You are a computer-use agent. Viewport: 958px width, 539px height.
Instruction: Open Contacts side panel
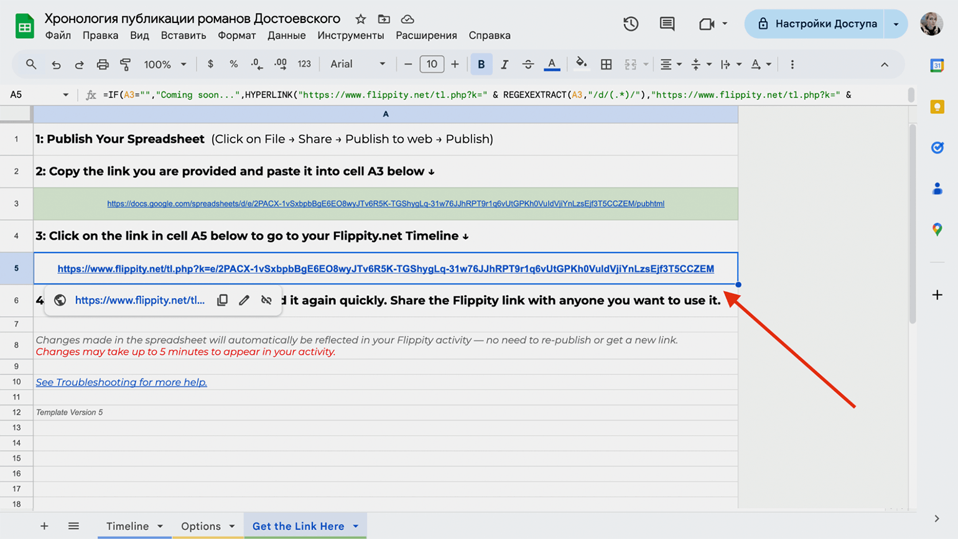[x=937, y=189]
